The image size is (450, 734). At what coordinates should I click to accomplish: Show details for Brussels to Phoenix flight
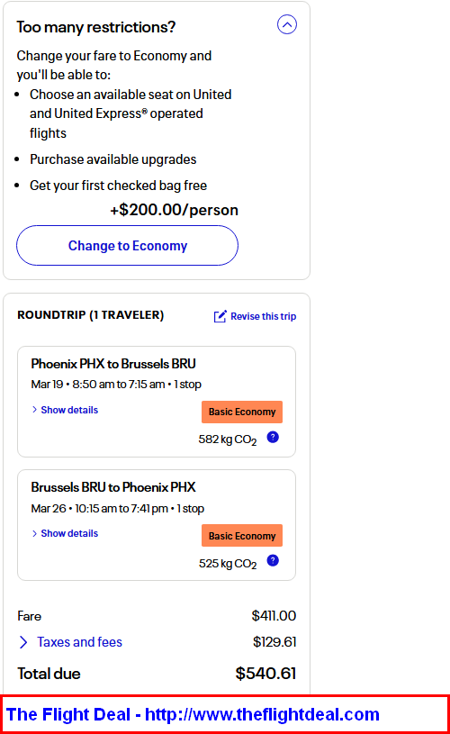point(69,534)
